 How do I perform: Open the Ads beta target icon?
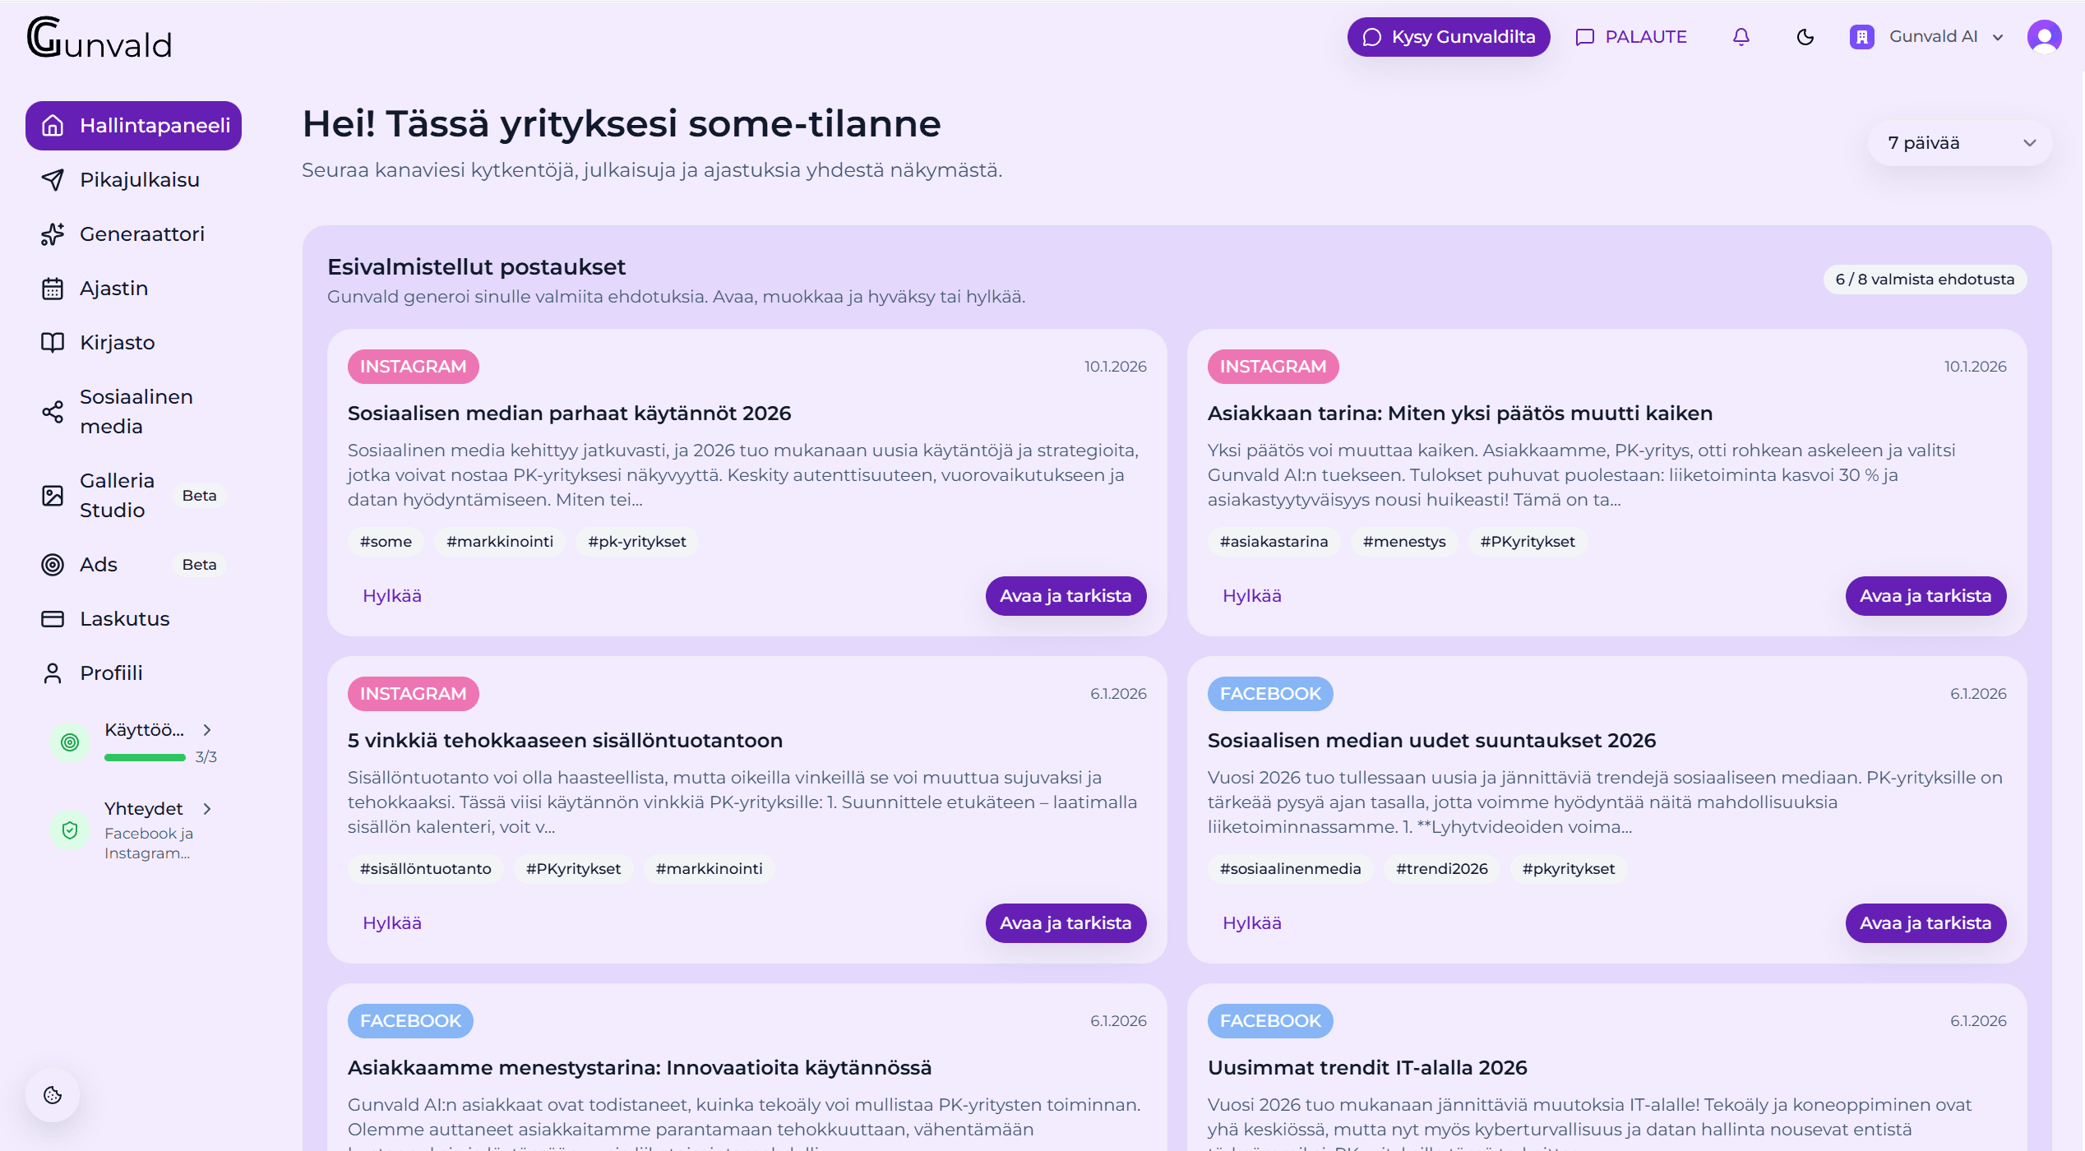[x=52, y=565]
